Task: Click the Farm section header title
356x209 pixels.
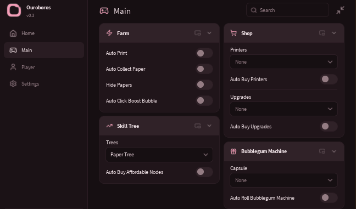Action: click(x=123, y=33)
